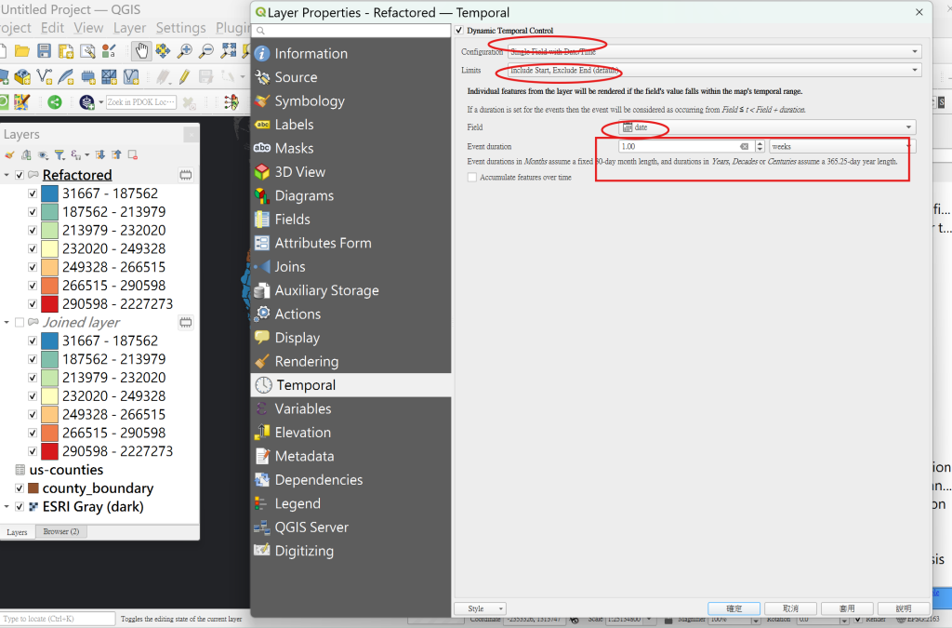The width and height of the screenshot is (952, 628).
Task: Open the new print layout icon
Action: pyautogui.click(x=66, y=51)
